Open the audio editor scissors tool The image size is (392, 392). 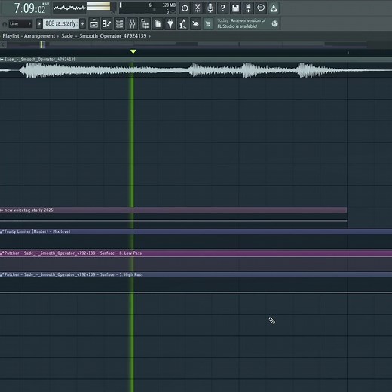[x=198, y=8]
